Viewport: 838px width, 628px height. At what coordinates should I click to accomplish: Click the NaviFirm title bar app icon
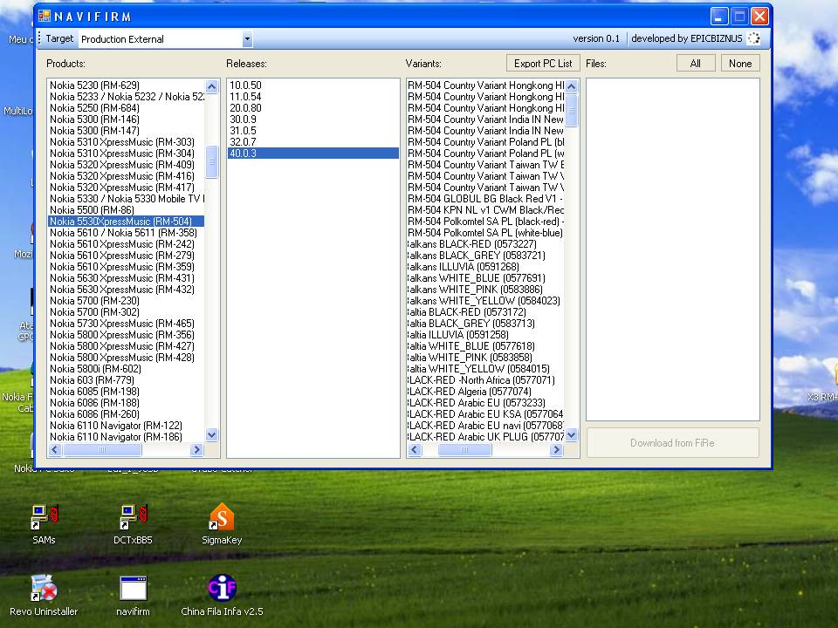[45, 16]
